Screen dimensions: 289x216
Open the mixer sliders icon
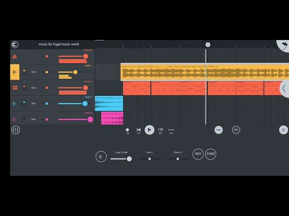[x=16, y=130]
